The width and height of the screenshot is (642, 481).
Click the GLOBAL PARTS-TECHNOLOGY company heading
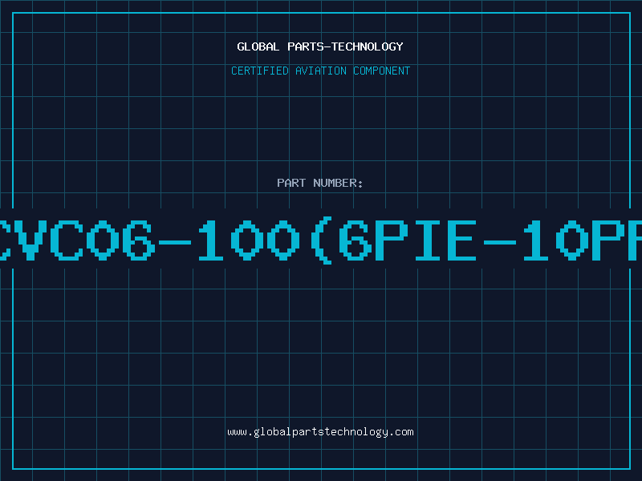[x=320, y=46]
